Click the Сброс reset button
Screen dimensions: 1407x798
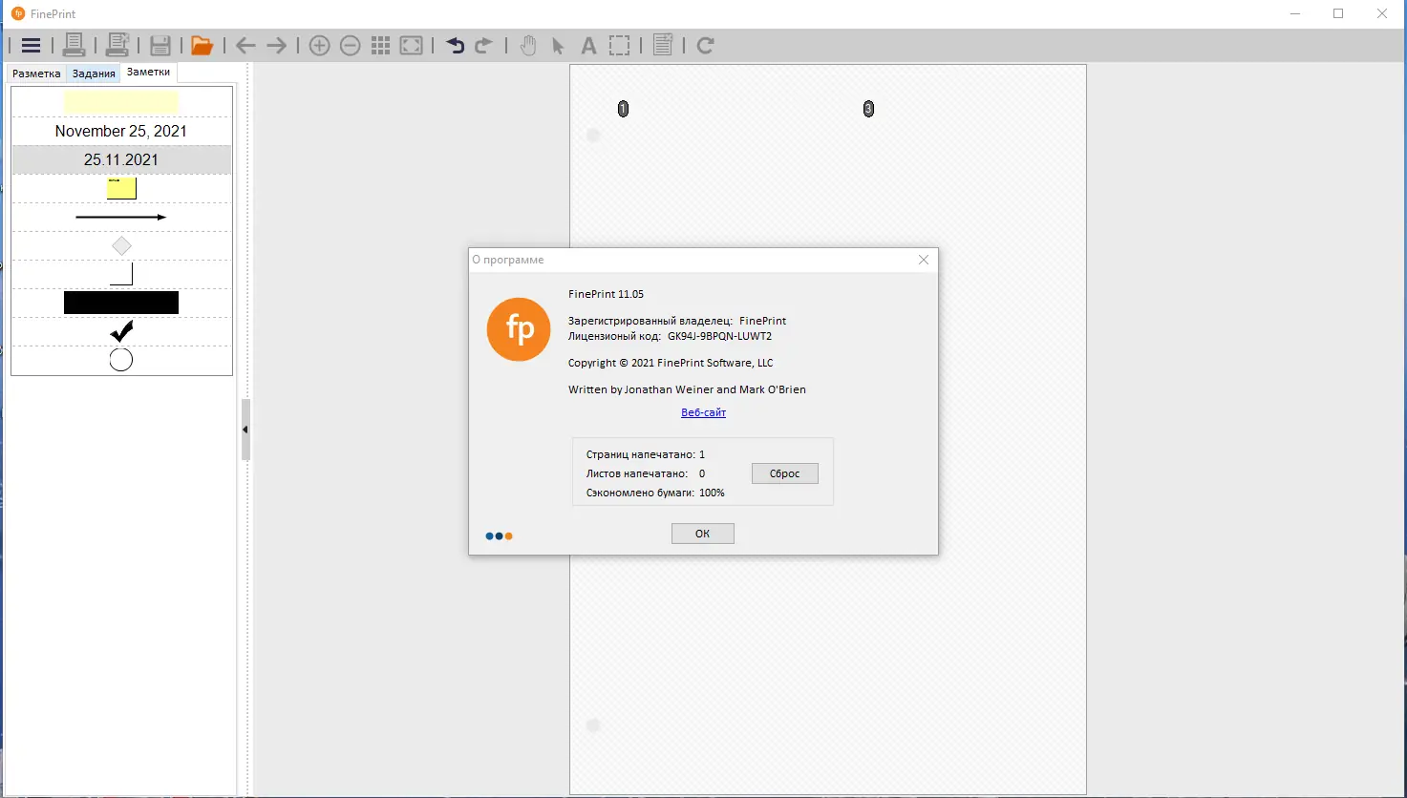point(785,473)
